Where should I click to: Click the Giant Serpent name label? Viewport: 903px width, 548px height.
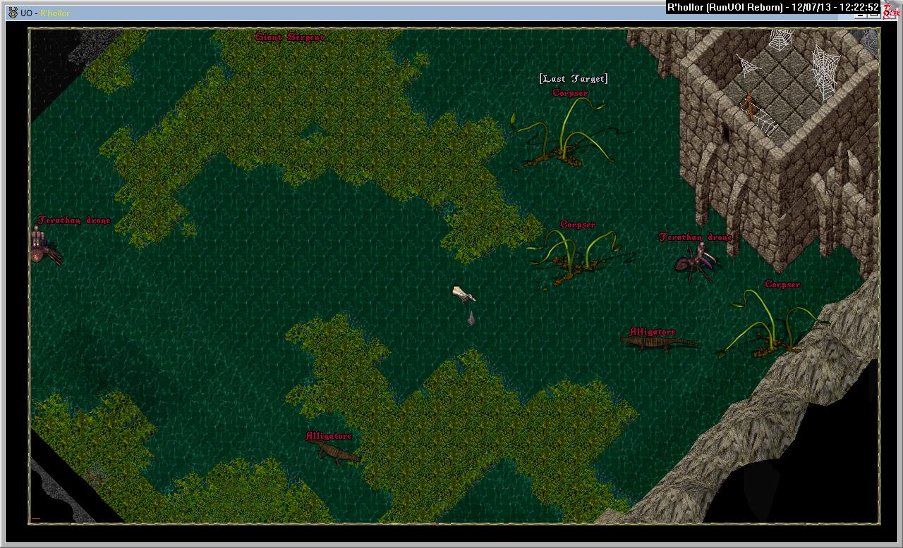pyautogui.click(x=289, y=37)
